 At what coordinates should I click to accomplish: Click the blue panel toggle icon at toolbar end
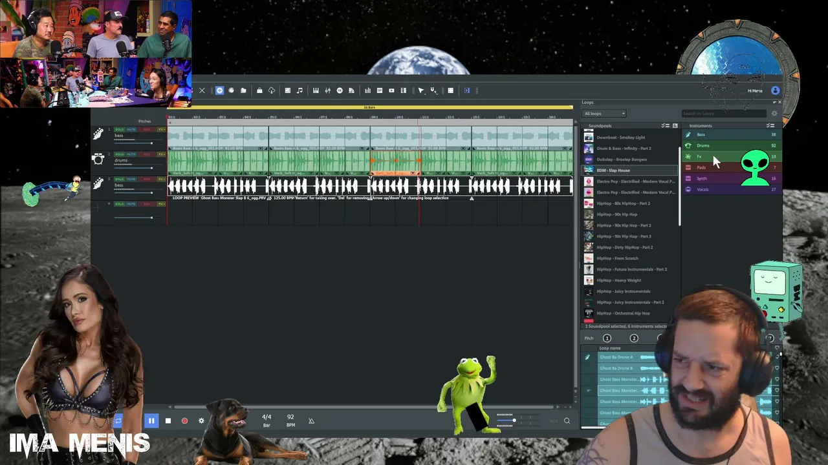[x=467, y=90]
